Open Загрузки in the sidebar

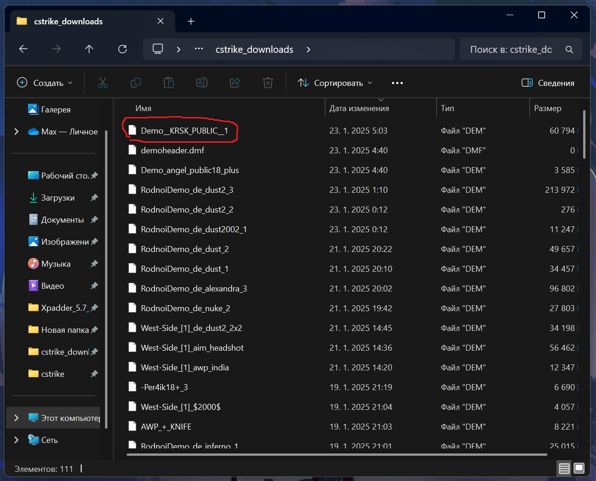58,198
